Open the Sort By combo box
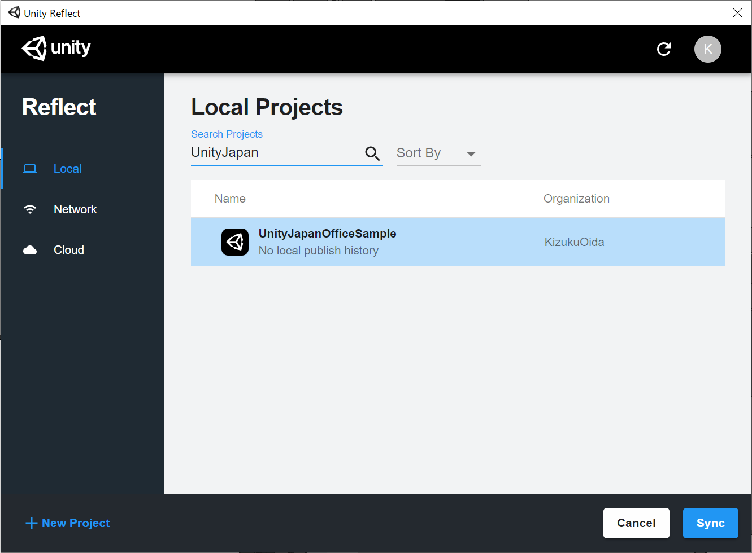This screenshot has width=752, height=553. click(431, 153)
